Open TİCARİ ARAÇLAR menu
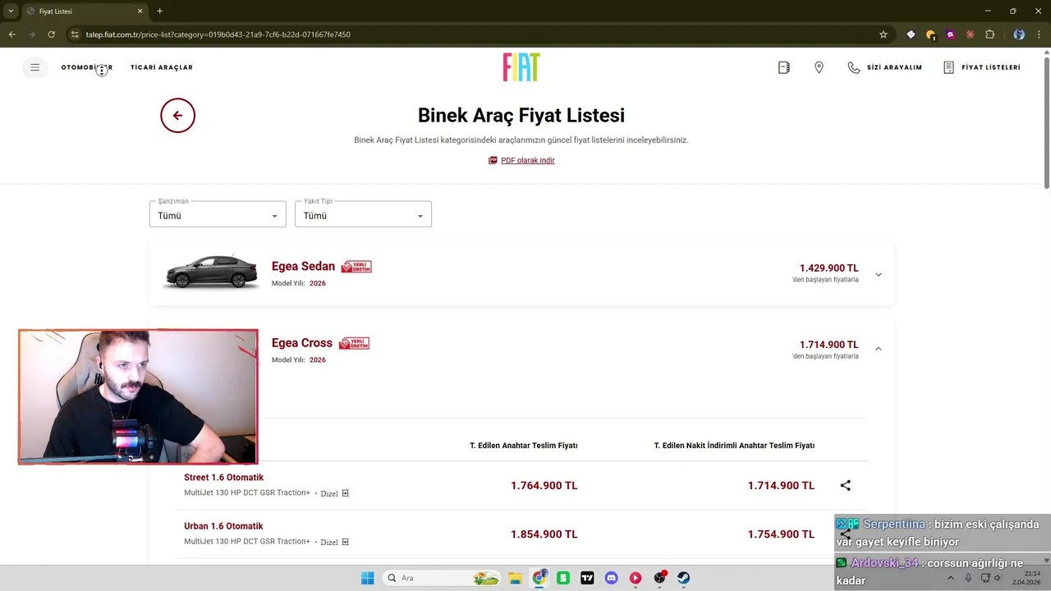This screenshot has width=1051, height=591. coord(162,67)
